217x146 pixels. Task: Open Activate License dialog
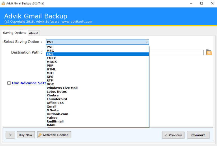point(54,135)
